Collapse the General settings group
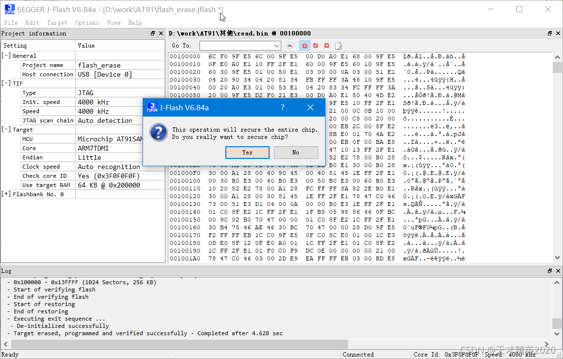 click(x=6, y=55)
